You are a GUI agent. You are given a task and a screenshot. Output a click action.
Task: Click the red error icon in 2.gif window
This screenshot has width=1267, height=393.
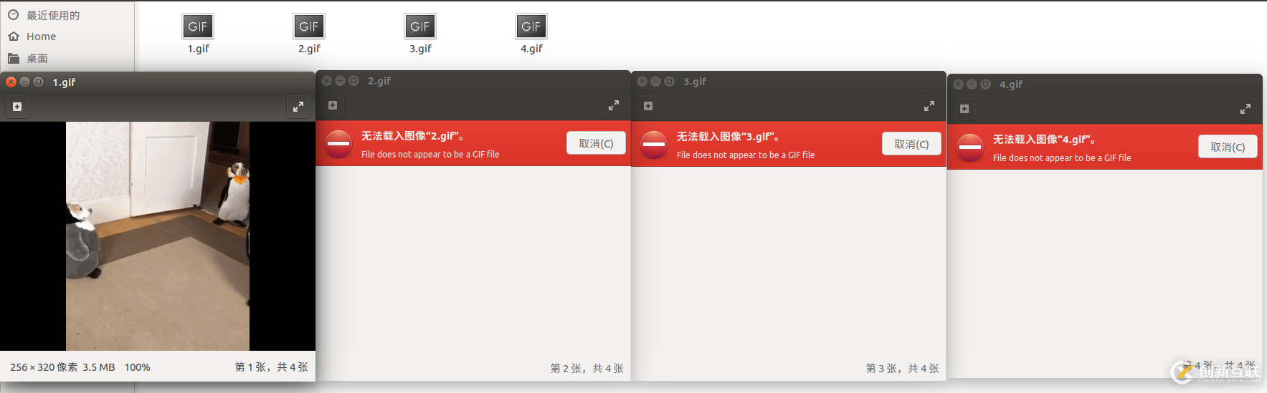pos(338,144)
